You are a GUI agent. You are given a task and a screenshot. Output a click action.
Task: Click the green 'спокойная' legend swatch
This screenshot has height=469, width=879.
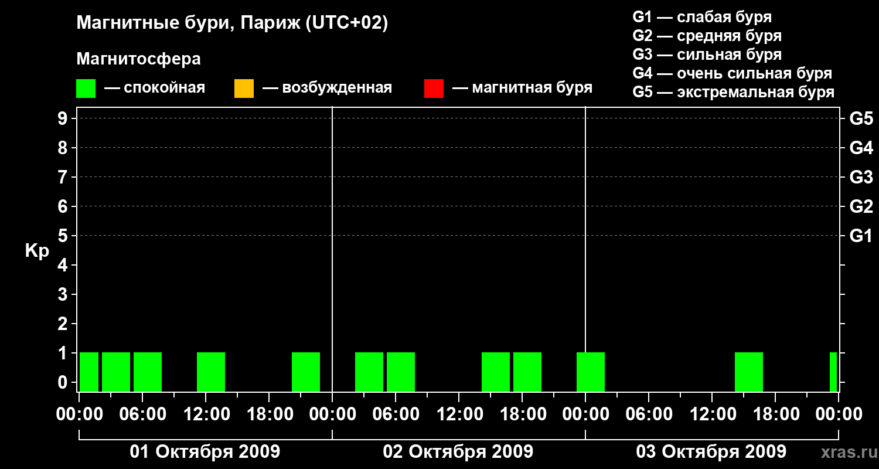point(86,89)
